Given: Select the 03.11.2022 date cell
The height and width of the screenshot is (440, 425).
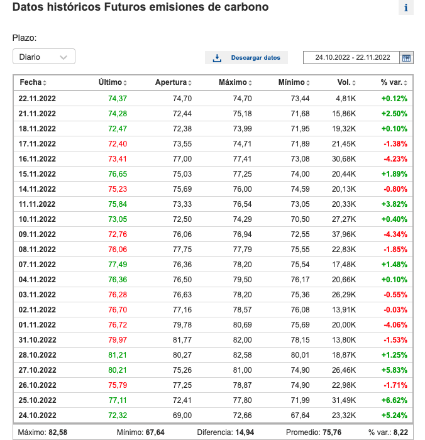Looking at the screenshot, I should pyautogui.click(x=37, y=295).
